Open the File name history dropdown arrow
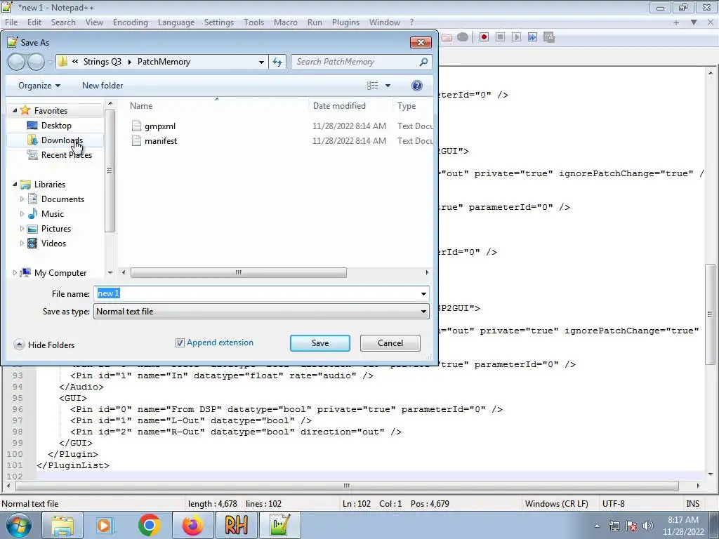 click(x=423, y=294)
